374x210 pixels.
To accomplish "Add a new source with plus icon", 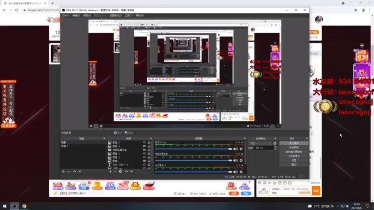I will [110, 171].
